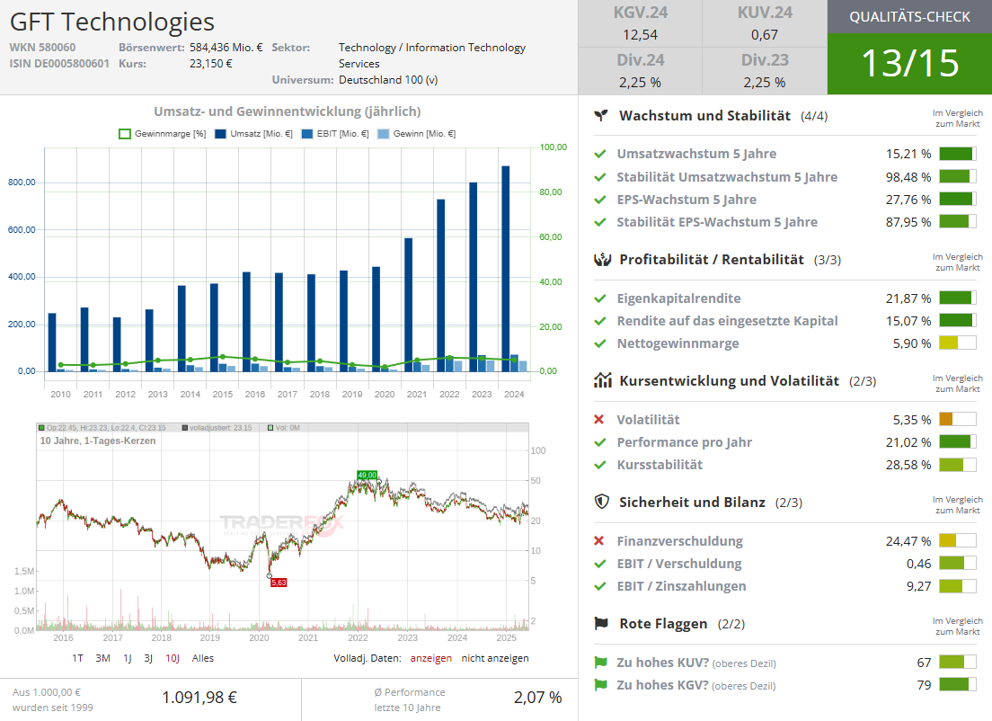Switch chart to the 1J timeframe
The width and height of the screenshot is (992, 721).
128,658
